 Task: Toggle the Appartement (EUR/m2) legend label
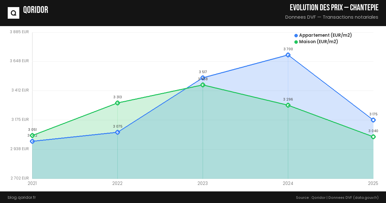pyautogui.click(x=325, y=35)
